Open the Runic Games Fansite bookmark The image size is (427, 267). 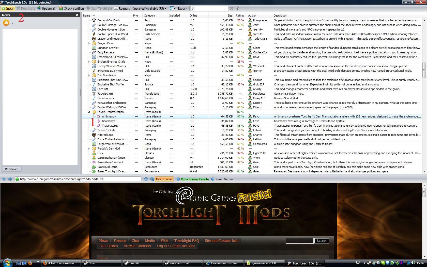pyautogui.click(x=192, y=179)
